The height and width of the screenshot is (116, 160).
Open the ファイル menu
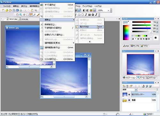pyautogui.click(x=7, y=6)
